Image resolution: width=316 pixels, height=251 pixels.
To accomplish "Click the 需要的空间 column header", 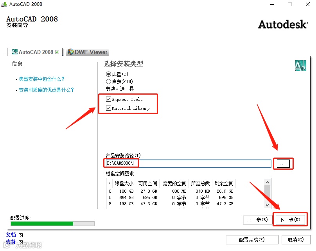I will coord(174,183).
